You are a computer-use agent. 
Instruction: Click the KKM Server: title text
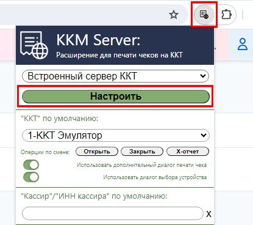coord(98,40)
